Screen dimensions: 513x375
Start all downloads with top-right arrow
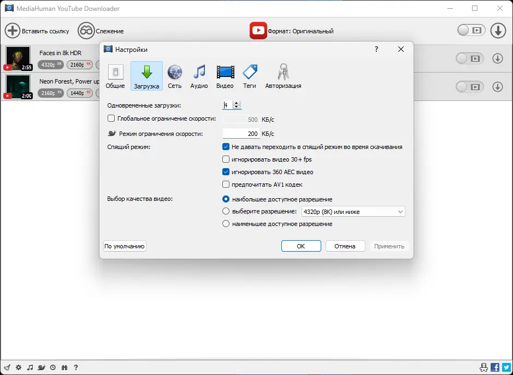tap(498, 31)
